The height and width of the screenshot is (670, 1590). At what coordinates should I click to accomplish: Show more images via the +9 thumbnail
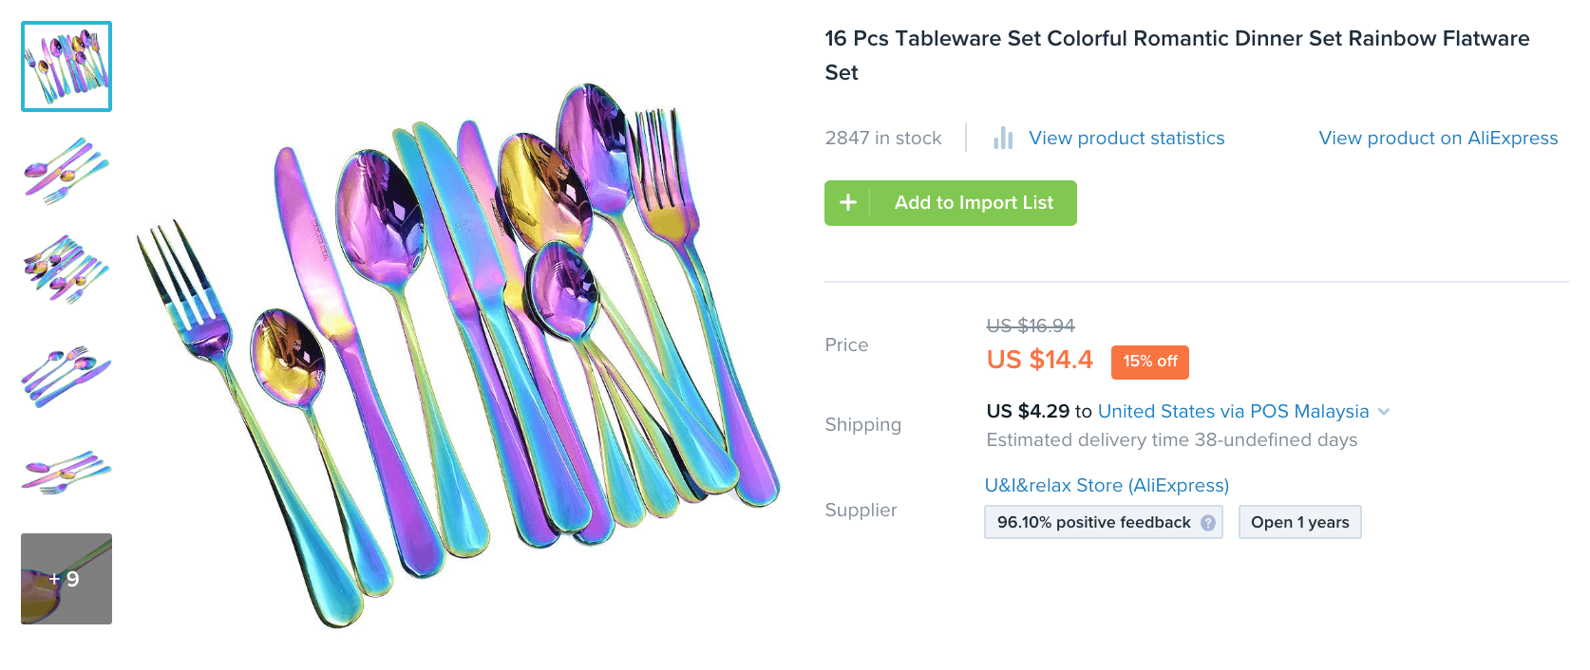pyautogui.click(x=66, y=579)
